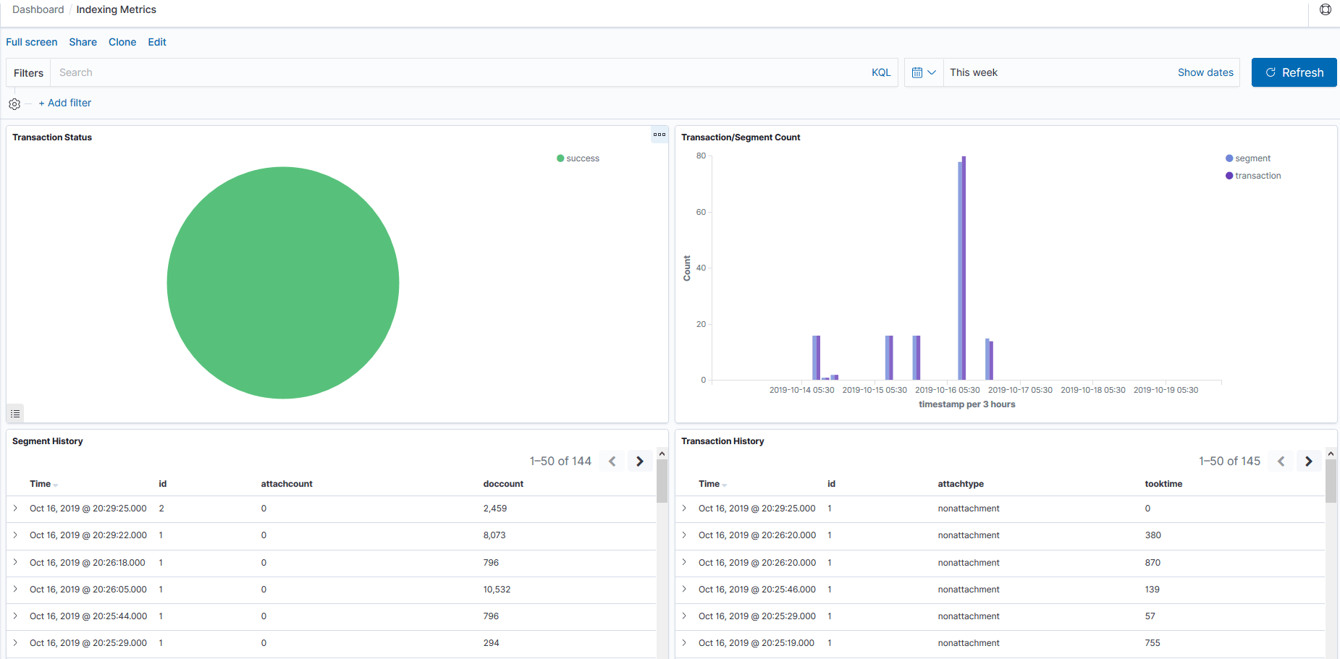1340x659 pixels.
Task: Click the help icon in the top right
Action: tap(1326, 9)
